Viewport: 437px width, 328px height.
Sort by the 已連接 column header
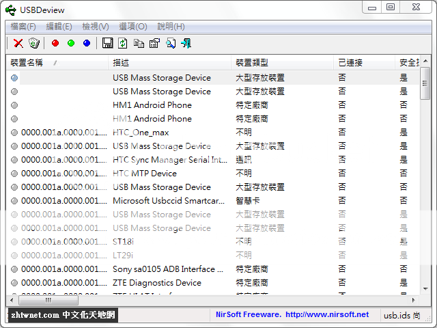[364, 63]
